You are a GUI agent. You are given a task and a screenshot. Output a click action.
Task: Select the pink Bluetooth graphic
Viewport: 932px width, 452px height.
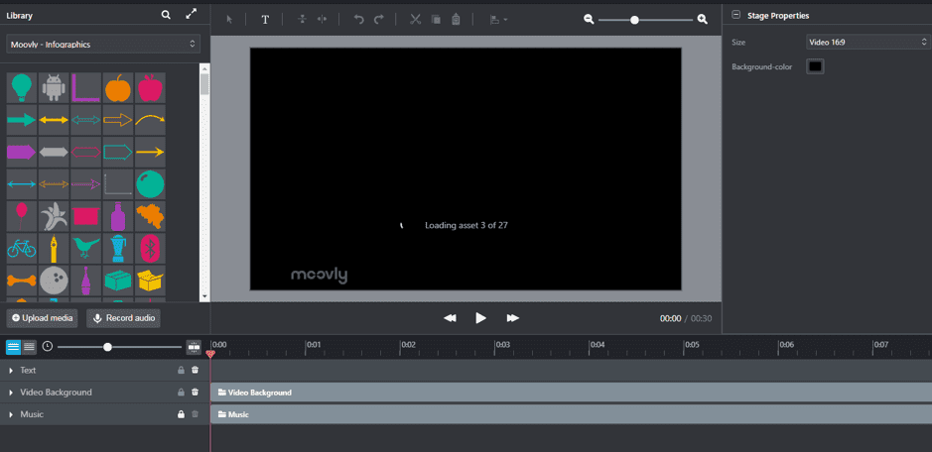point(151,248)
